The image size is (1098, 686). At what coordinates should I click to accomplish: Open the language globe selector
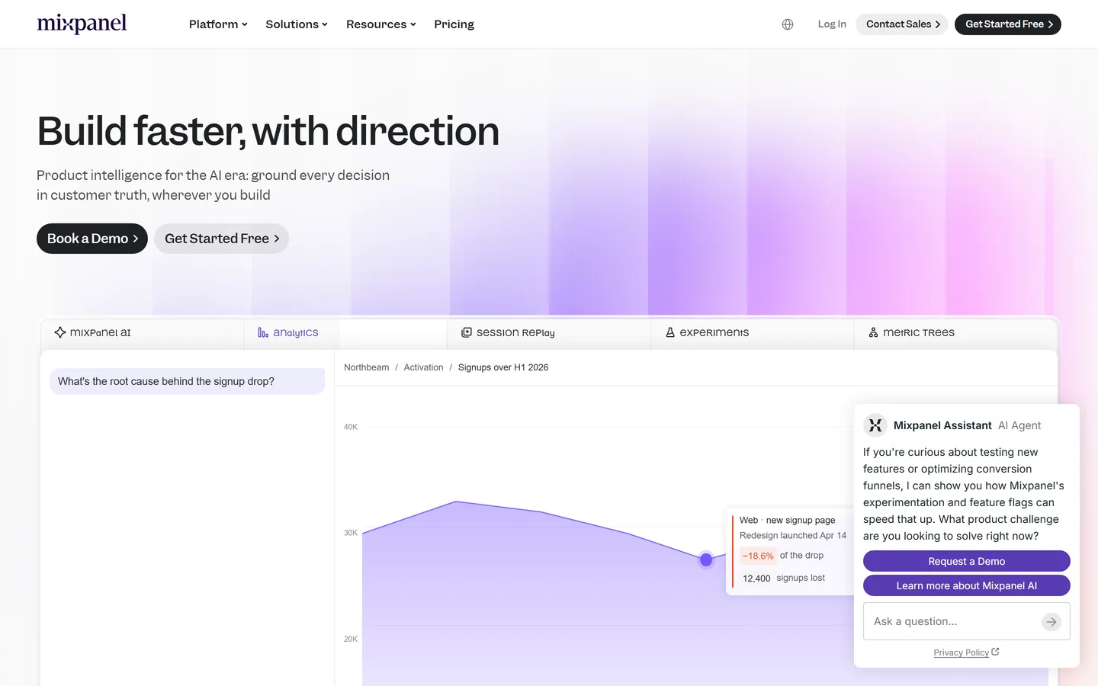(x=788, y=24)
